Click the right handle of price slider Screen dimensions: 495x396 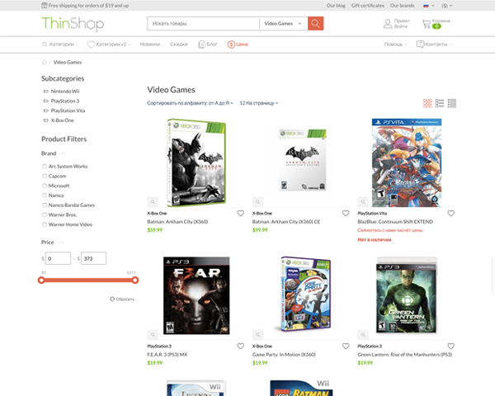point(135,280)
